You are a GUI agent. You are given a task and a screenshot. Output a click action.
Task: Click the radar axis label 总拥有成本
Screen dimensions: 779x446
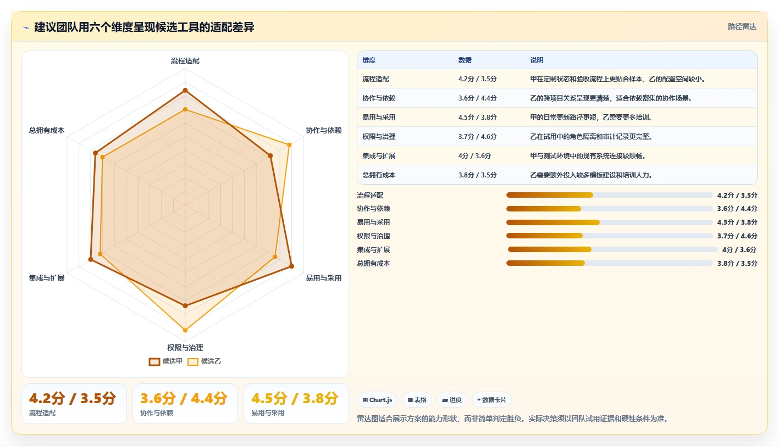tap(47, 130)
